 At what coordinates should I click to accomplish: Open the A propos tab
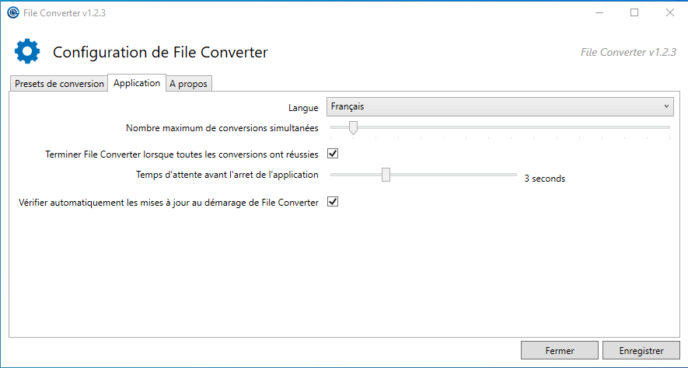(188, 84)
